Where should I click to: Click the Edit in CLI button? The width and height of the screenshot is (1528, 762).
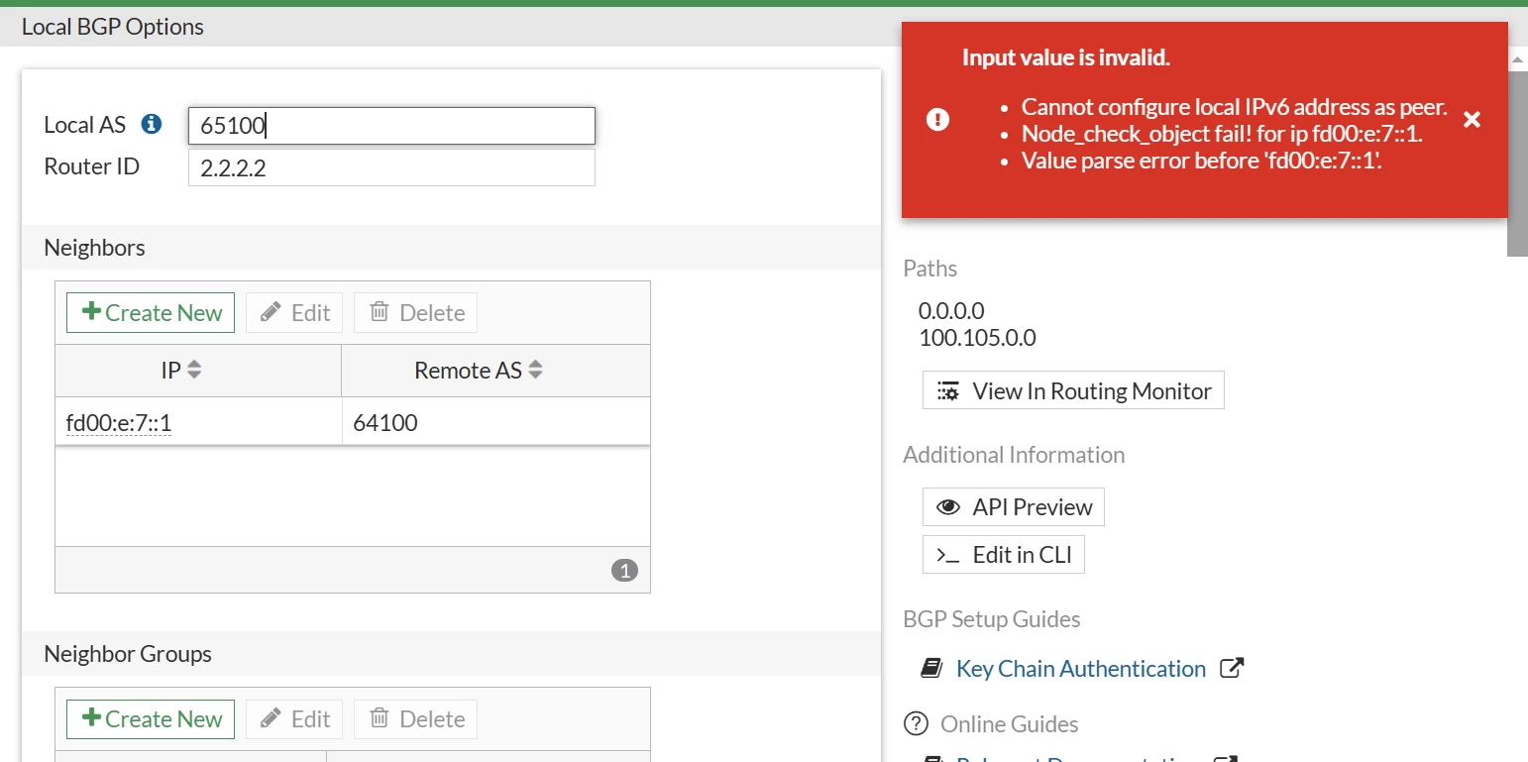tap(1004, 555)
